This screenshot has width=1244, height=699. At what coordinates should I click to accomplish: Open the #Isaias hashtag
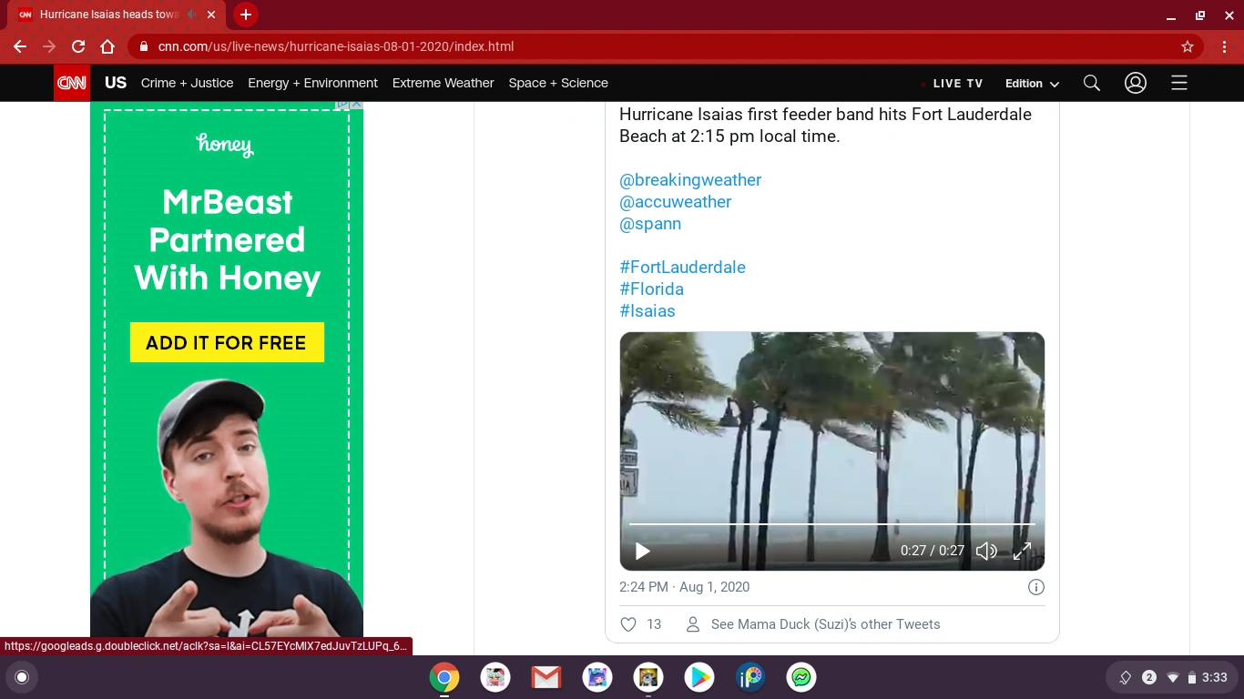(x=647, y=311)
